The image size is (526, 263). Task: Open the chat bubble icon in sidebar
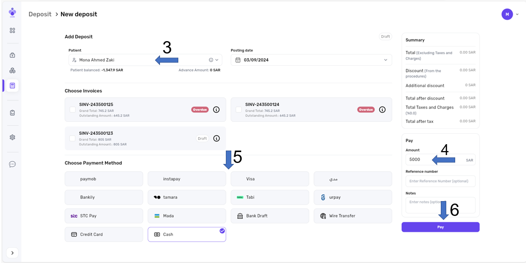(x=12, y=164)
